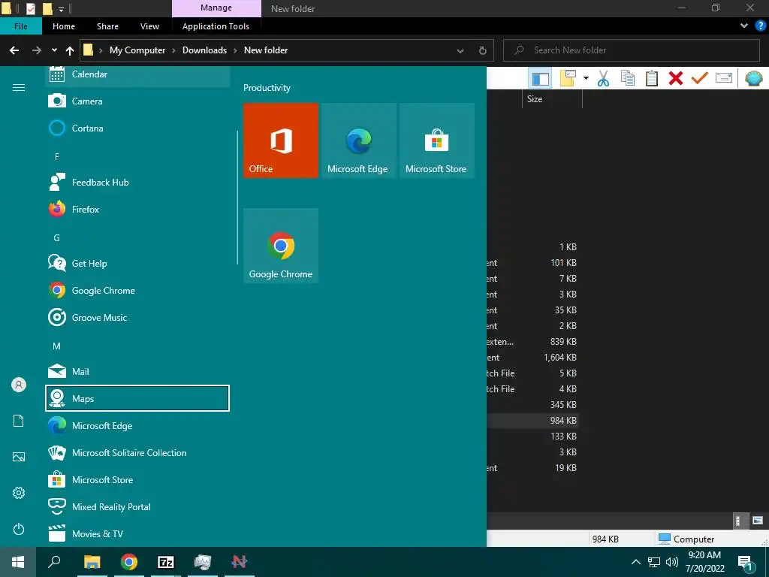Open Groove Music from the app list
The height and width of the screenshot is (577, 769).
pos(137,318)
